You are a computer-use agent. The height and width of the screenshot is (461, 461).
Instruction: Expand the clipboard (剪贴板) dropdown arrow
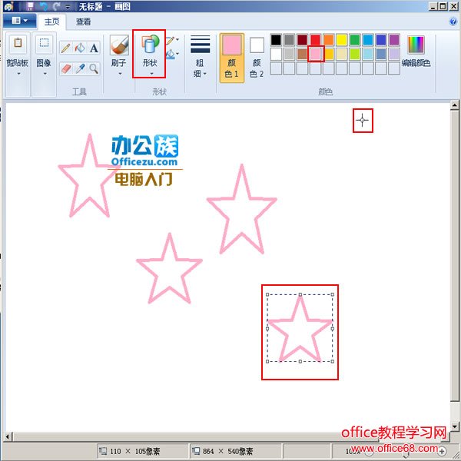(x=18, y=74)
